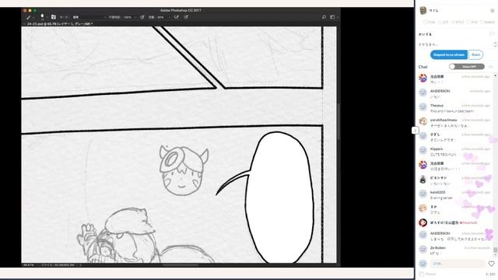498x280 pixels.
Task: Open the brush preset picker thumbnail
Action: [x=42, y=17]
